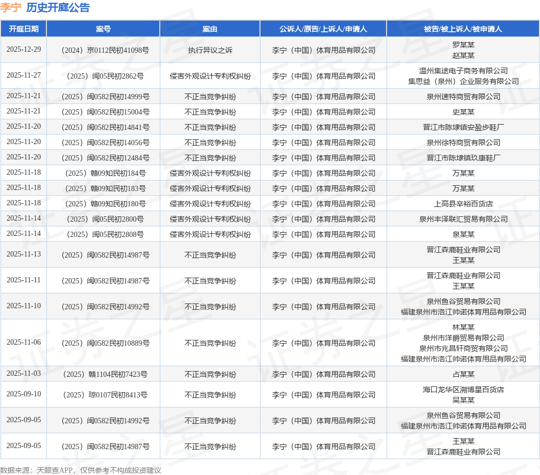Click the 被告/被上诉人/被申请人 column header
The width and height of the screenshot is (540, 475).
click(463, 29)
